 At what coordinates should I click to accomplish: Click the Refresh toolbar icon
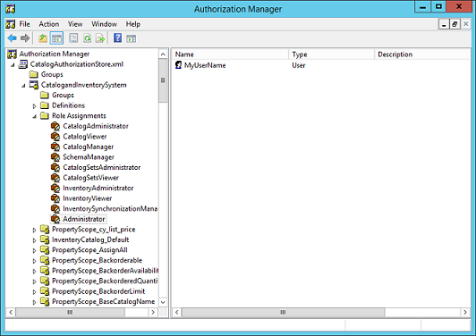[88, 38]
